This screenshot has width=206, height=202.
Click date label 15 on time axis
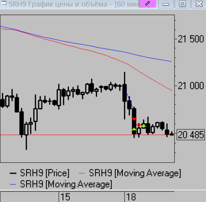click(x=65, y=197)
